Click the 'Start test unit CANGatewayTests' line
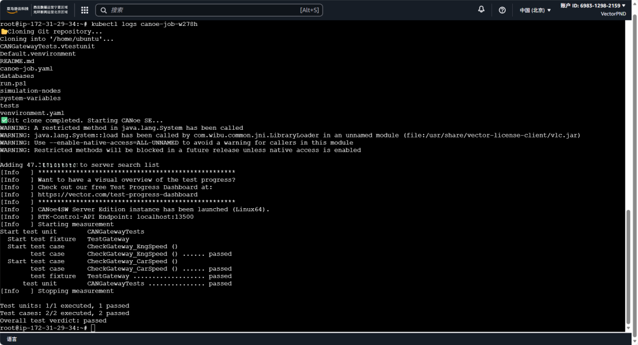Image resolution: width=638 pixels, height=345 pixels. [72, 232]
